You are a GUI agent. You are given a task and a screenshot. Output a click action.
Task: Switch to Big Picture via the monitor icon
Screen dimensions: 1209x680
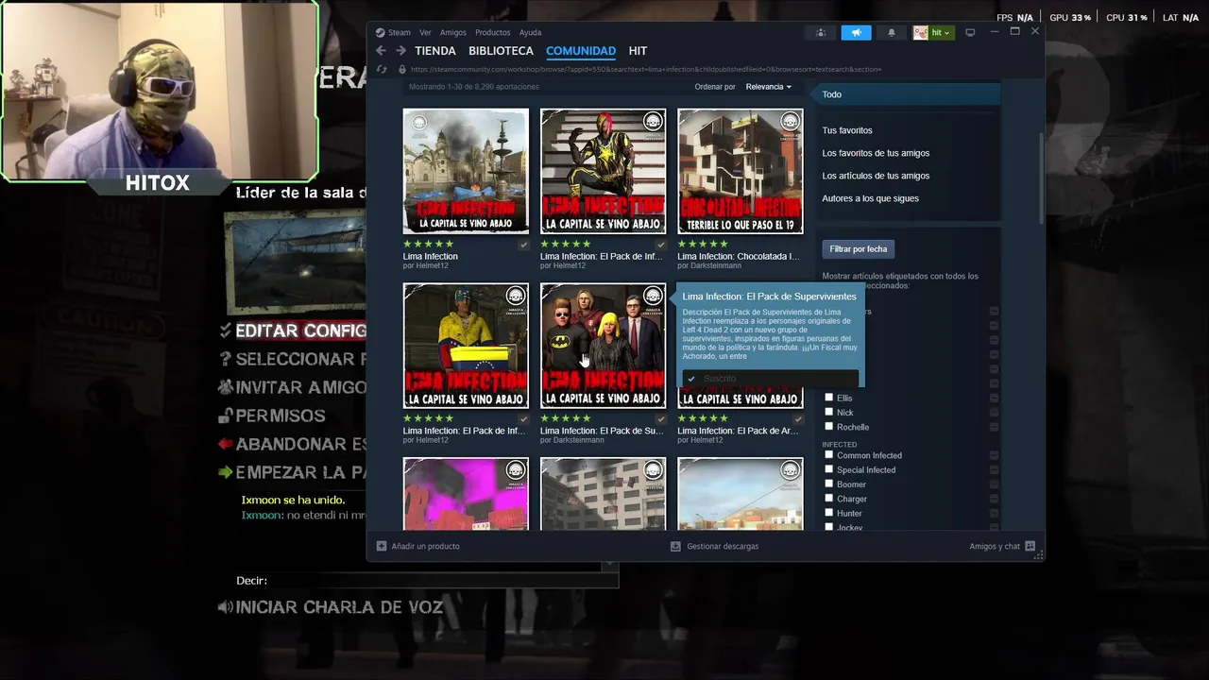click(x=970, y=32)
